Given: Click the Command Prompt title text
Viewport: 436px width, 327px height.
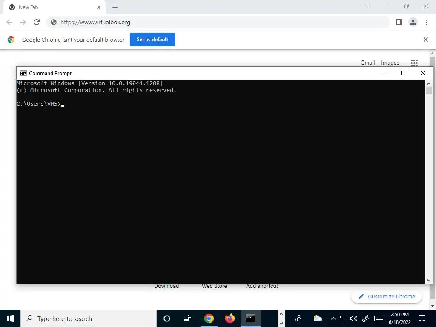Looking at the screenshot, I should tap(50, 73).
